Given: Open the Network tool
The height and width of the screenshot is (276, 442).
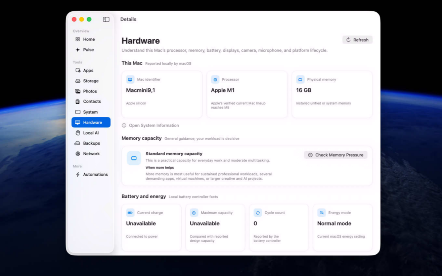Looking at the screenshot, I should click(91, 154).
